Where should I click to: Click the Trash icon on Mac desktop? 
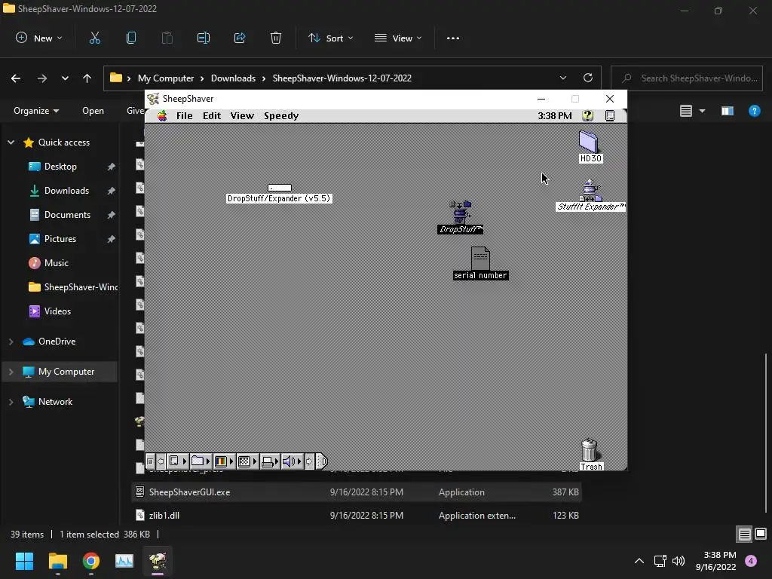click(x=590, y=455)
